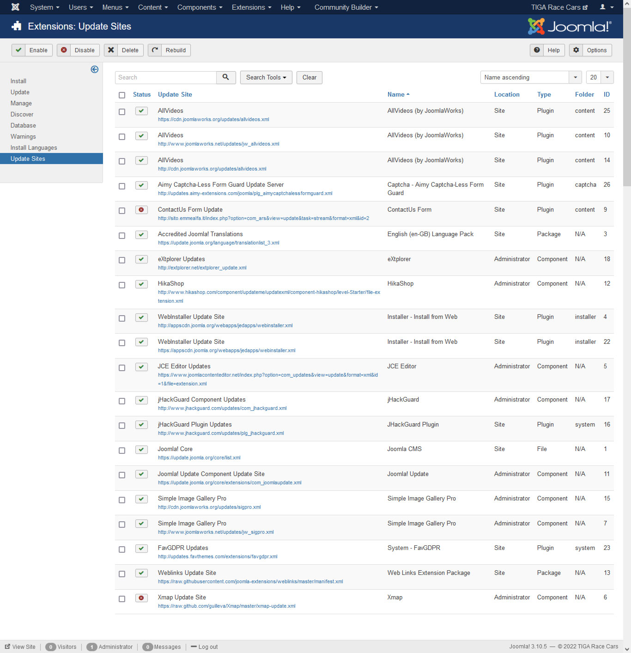Check the box for AllVideos ID 25 row
Viewport: 631px width, 653px height.
pos(122,112)
